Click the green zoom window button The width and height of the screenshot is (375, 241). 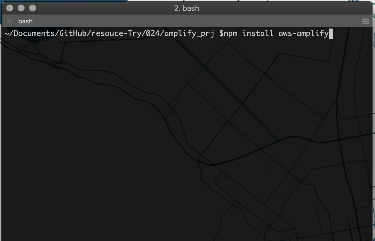[x=33, y=8]
